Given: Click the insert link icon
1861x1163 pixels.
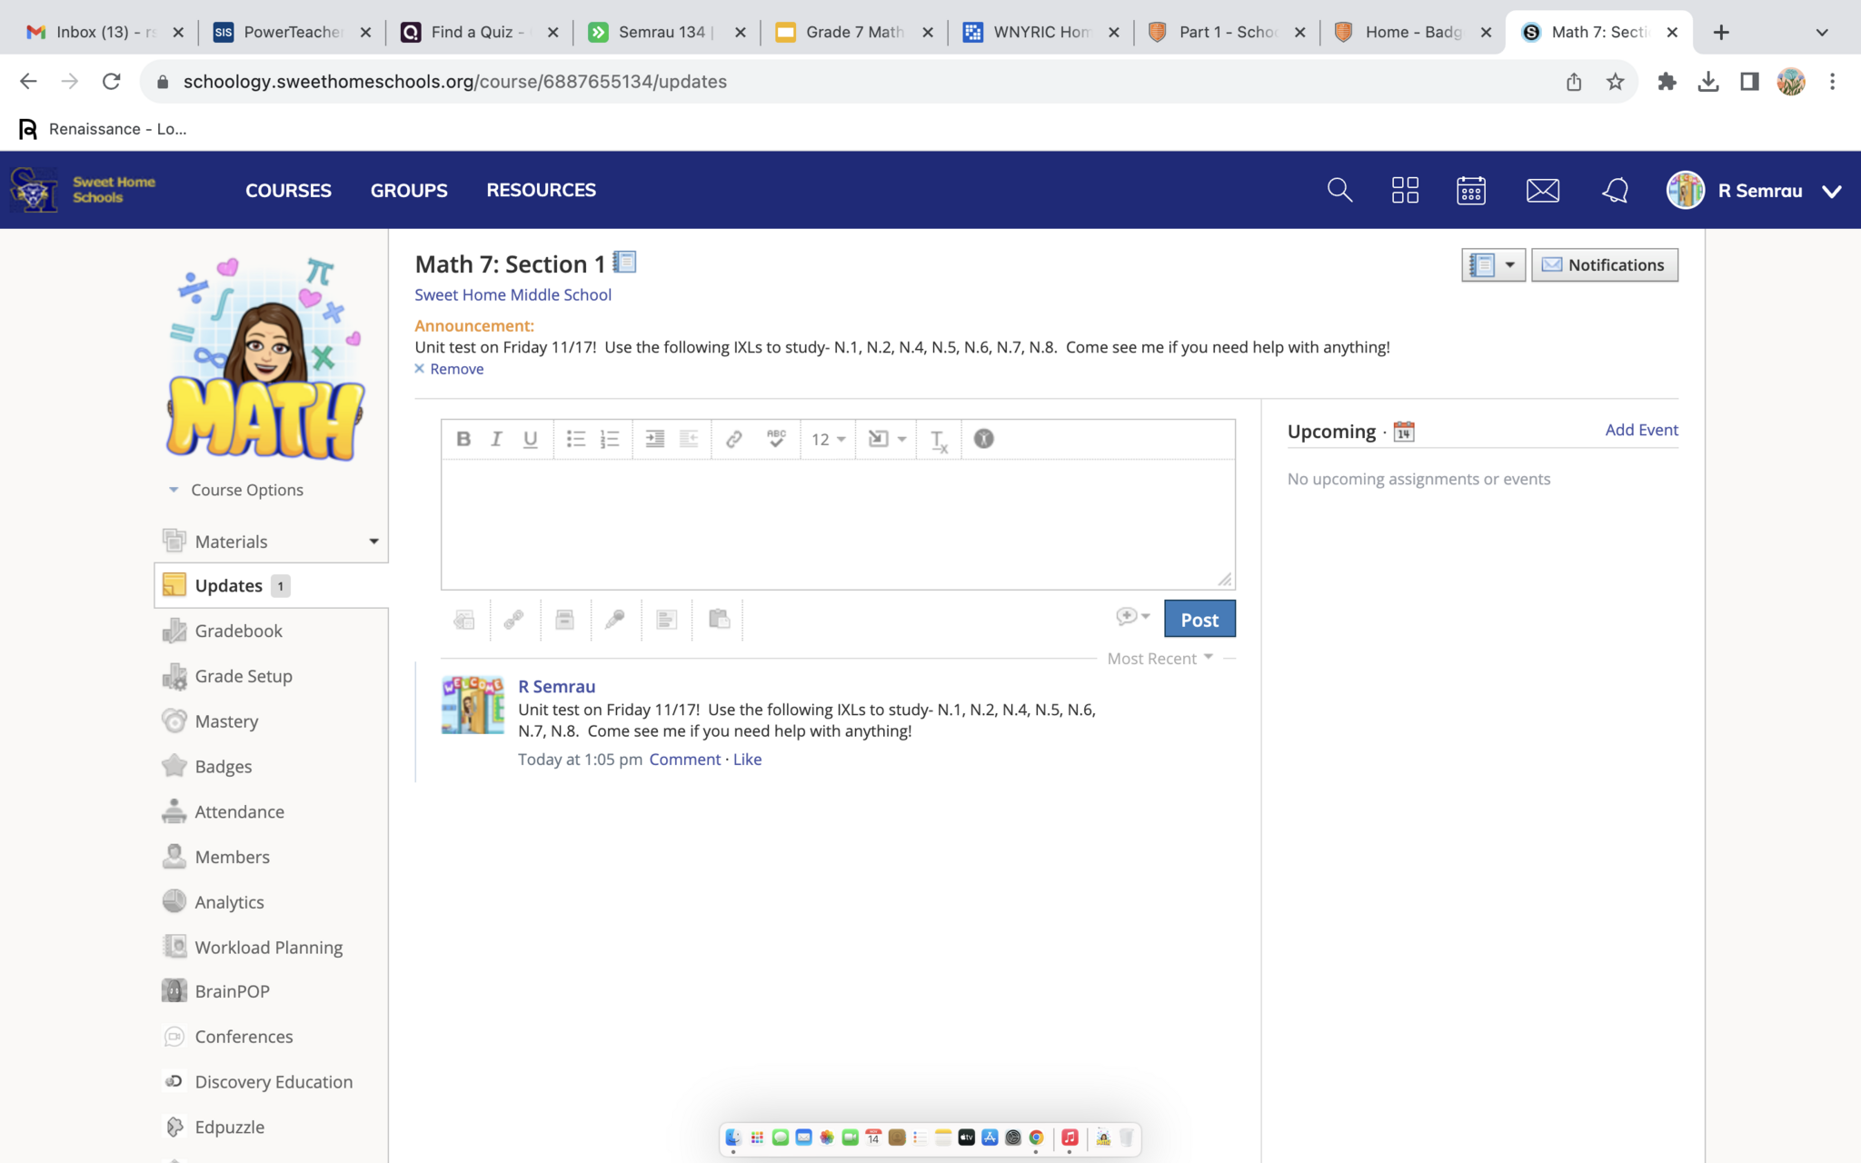Looking at the screenshot, I should 733,439.
